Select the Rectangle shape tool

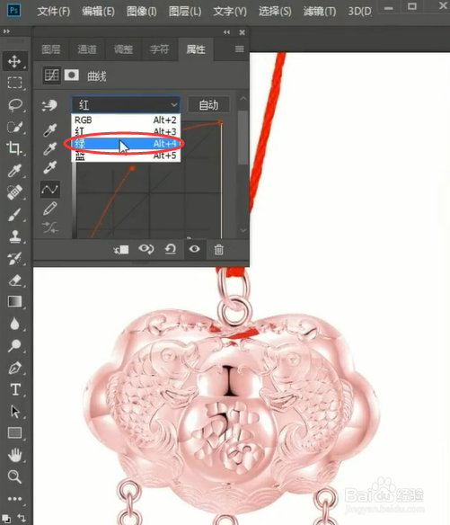tap(14, 433)
